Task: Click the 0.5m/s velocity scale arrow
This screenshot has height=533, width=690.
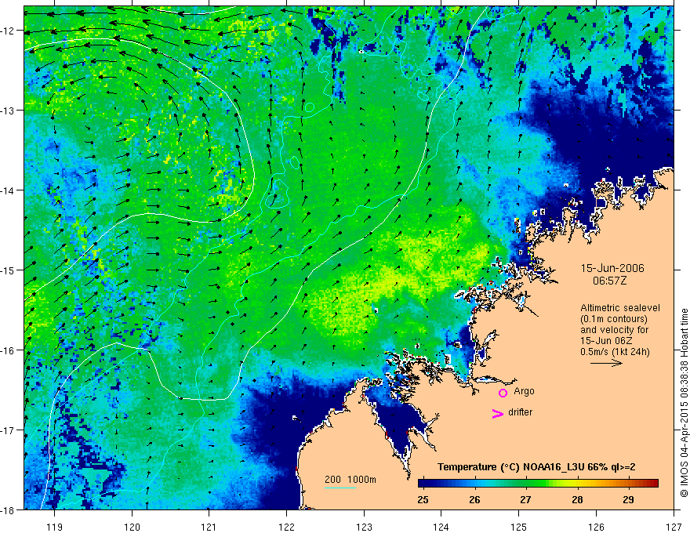Action: pos(606,363)
